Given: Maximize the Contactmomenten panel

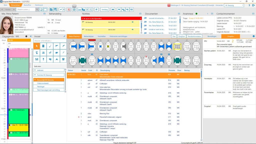Looking at the screenshot, I should coord(253,14).
